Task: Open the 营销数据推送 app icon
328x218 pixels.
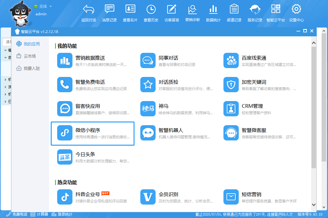Action: [x=65, y=60]
